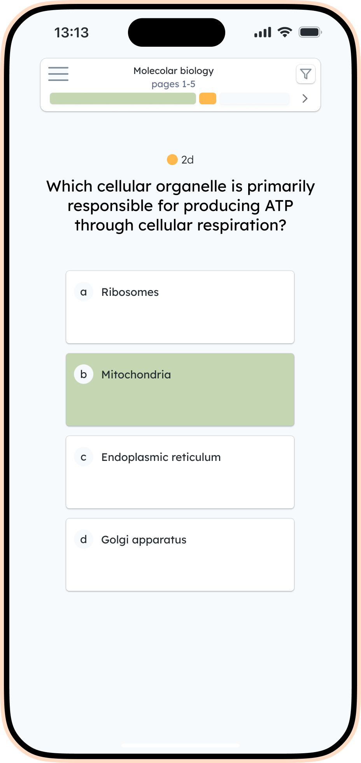Open the Molecolar biology title
The image size is (361, 763).
[x=173, y=71]
